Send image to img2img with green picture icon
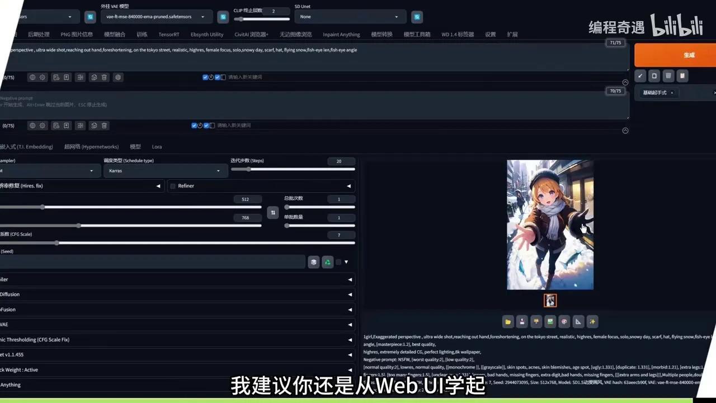716x403 pixels. click(550, 321)
